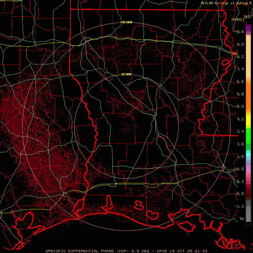
Task: Click the [PHAS] legend unit label
Action: coord(238,20)
